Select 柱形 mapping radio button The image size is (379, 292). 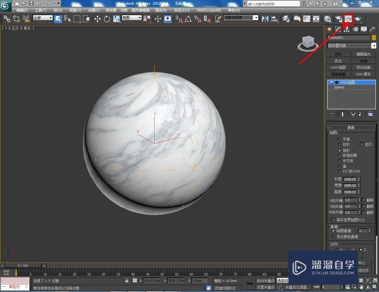(339, 144)
